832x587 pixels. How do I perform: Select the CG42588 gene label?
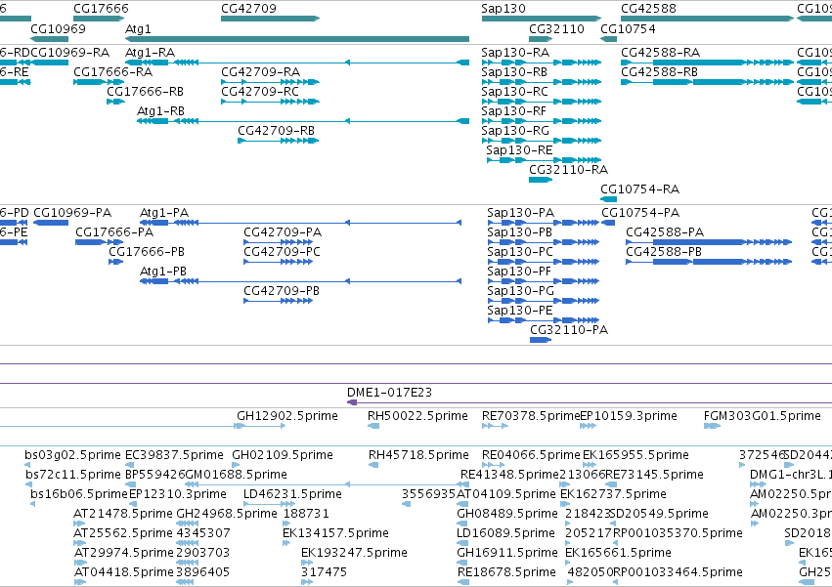(648, 9)
